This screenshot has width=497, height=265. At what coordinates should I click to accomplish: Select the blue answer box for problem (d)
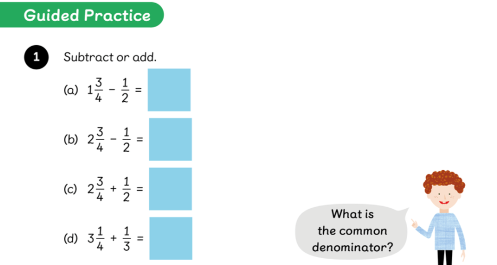click(170, 238)
